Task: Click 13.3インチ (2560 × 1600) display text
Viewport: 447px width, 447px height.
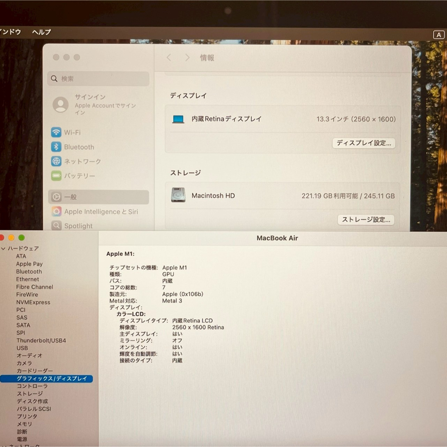Action: pyautogui.click(x=356, y=119)
